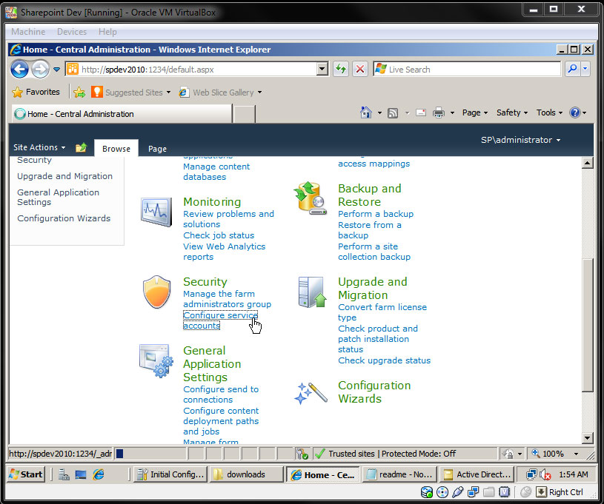Click the red Stop loading icon
The width and height of the screenshot is (604, 504).
pyautogui.click(x=360, y=70)
